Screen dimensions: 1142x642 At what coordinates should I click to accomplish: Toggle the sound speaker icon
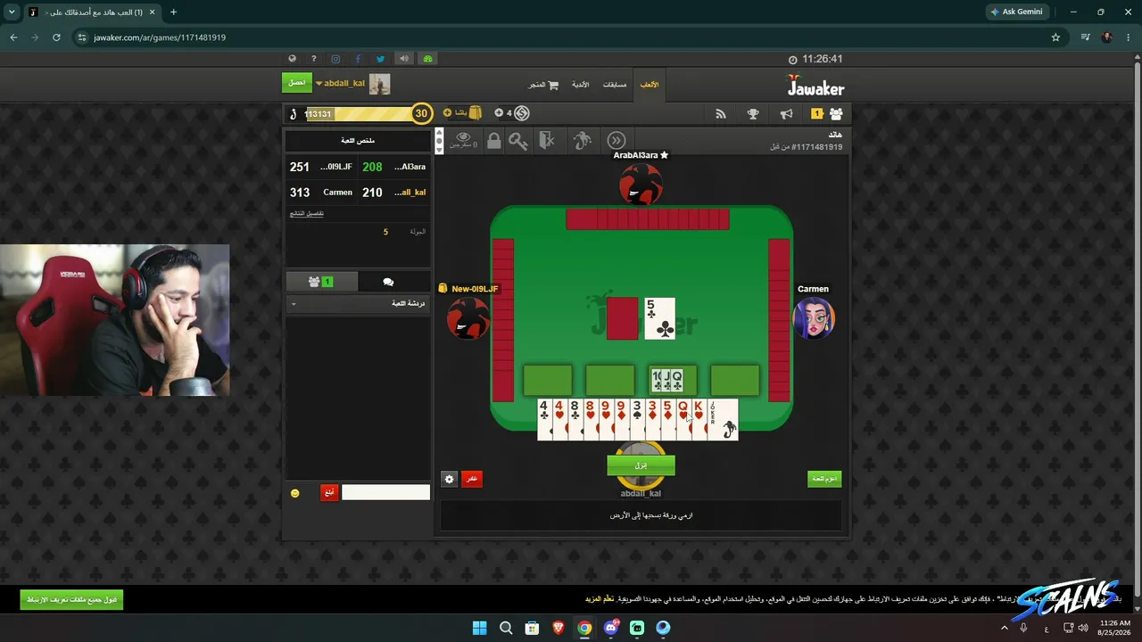click(x=404, y=59)
